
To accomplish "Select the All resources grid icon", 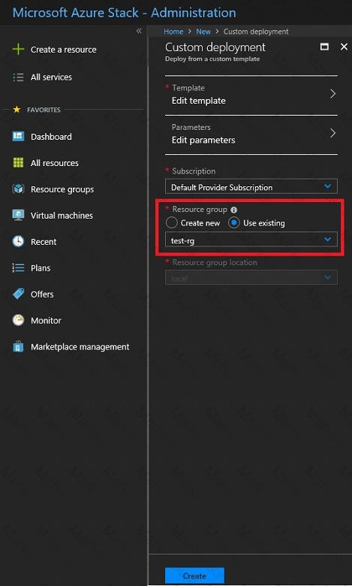I will (18, 162).
